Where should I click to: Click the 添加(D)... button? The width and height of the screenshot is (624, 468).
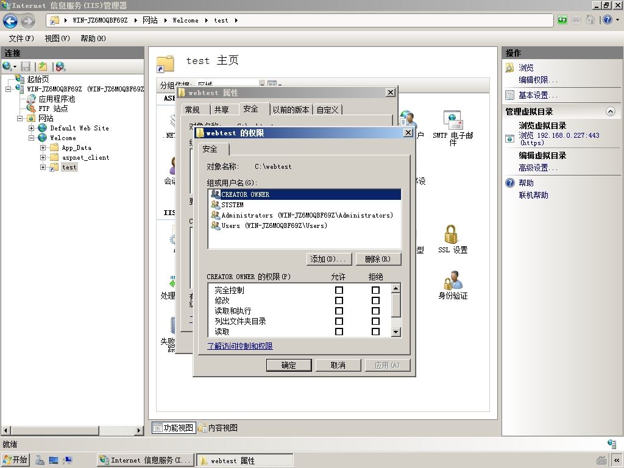pyautogui.click(x=329, y=259)
